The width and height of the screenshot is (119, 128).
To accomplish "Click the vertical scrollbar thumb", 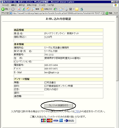I will [117, 49].
